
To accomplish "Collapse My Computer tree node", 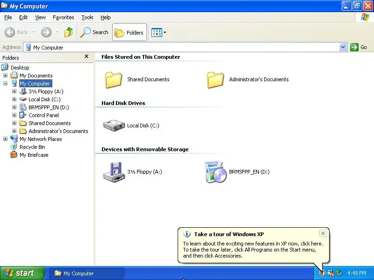I will point(5,84).
